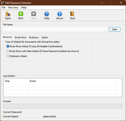This screenshot has width=126, height=121.
Task: Show About info with blue info icon
Action: [x=60, y=14]
